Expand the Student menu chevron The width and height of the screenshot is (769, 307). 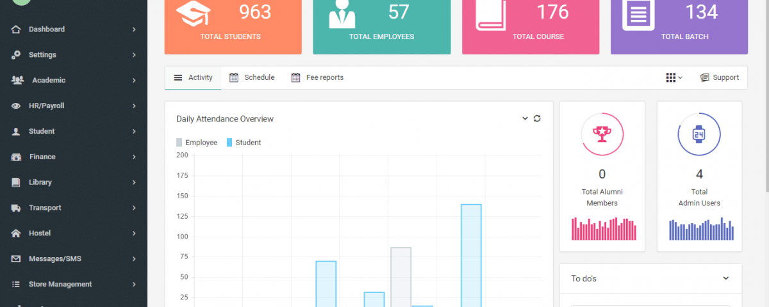coord(134,132)
